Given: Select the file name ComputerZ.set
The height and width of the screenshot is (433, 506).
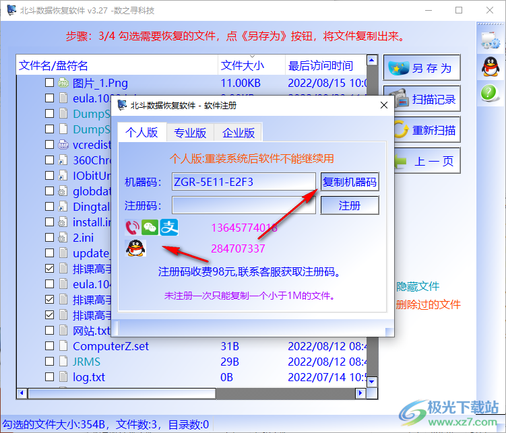Looking at the screenshot, I should (110, 346).
